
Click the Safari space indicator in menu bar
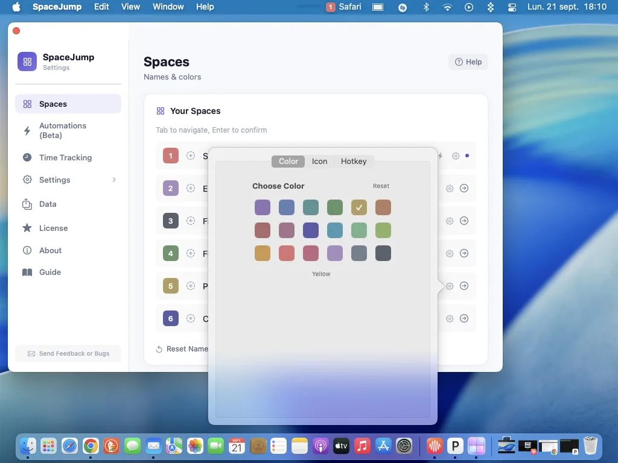pos(343,7)
